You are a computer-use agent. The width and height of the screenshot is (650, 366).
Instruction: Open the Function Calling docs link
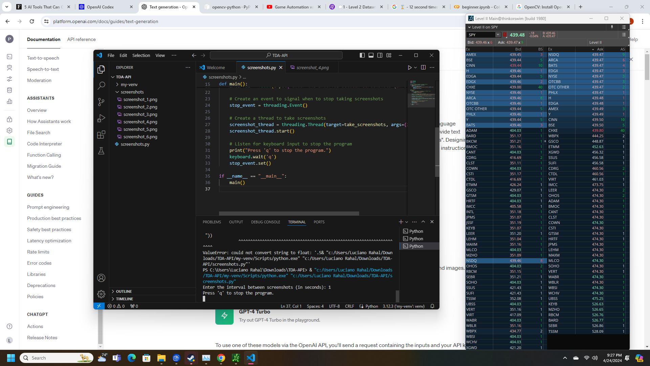pos(44,155)
